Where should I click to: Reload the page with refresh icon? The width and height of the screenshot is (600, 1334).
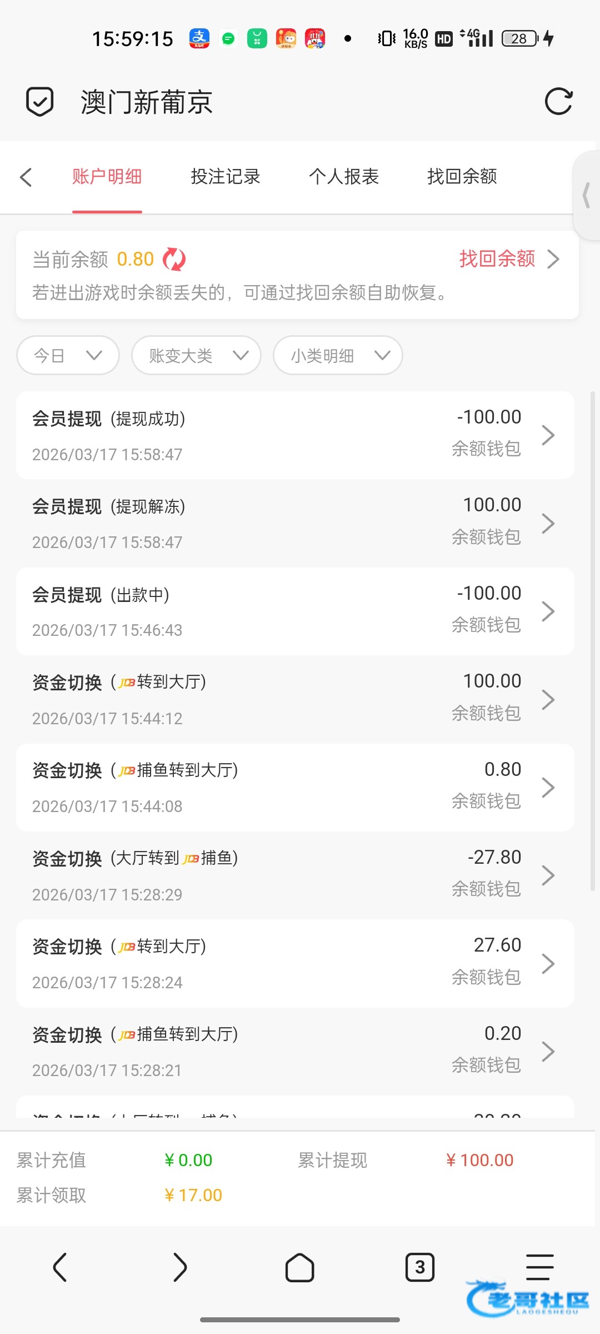pos(558,102)
